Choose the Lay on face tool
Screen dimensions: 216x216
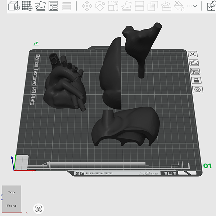tap(126, 6)
